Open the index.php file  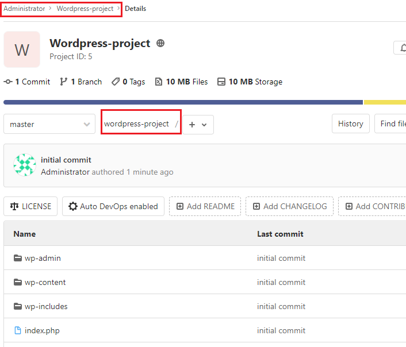[42, 331]
